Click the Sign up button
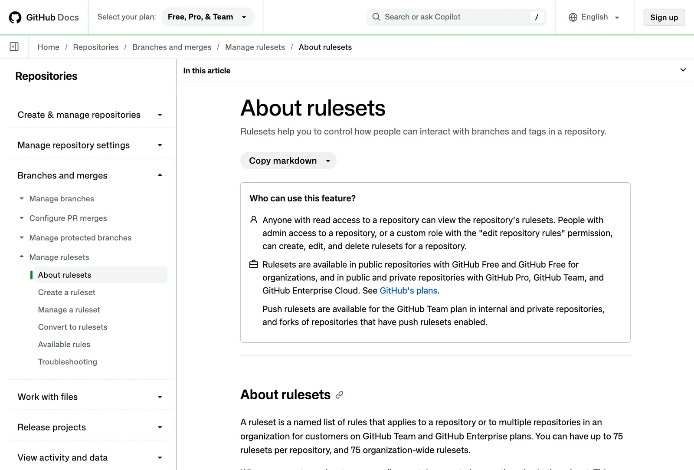This screenshot has width=694, height=470. 664,17
